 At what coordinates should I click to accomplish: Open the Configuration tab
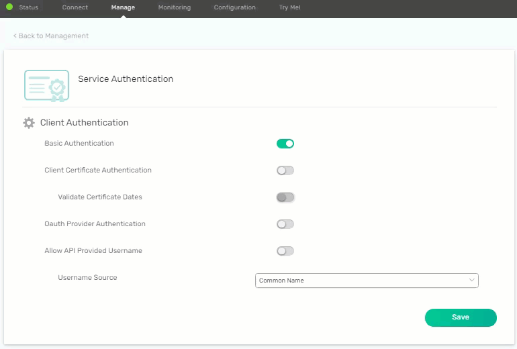[234, 7]
